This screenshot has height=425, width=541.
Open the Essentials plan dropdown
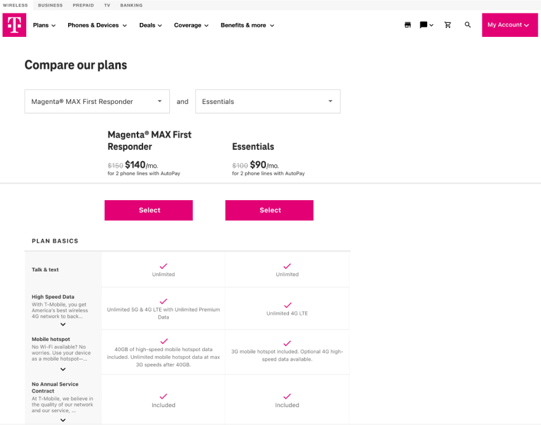(x=268, y=101)
